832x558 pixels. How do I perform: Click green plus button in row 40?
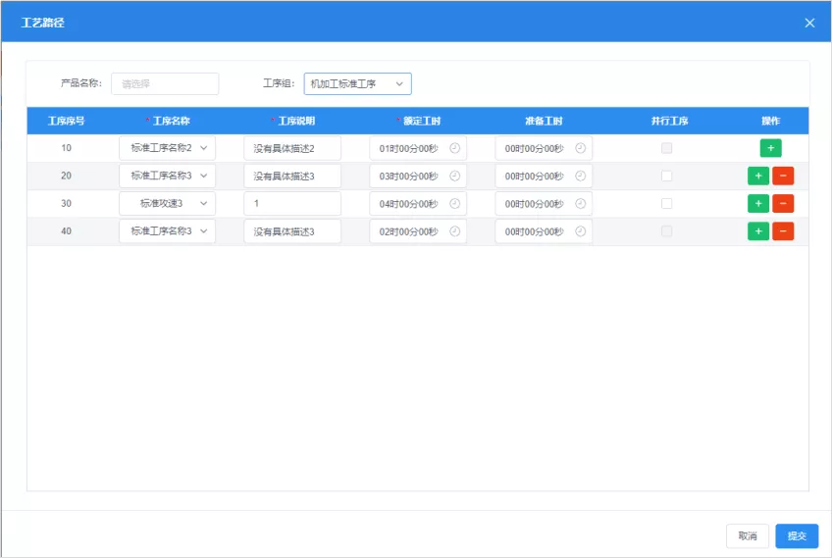pyautogui.click(x=758, y=230)
